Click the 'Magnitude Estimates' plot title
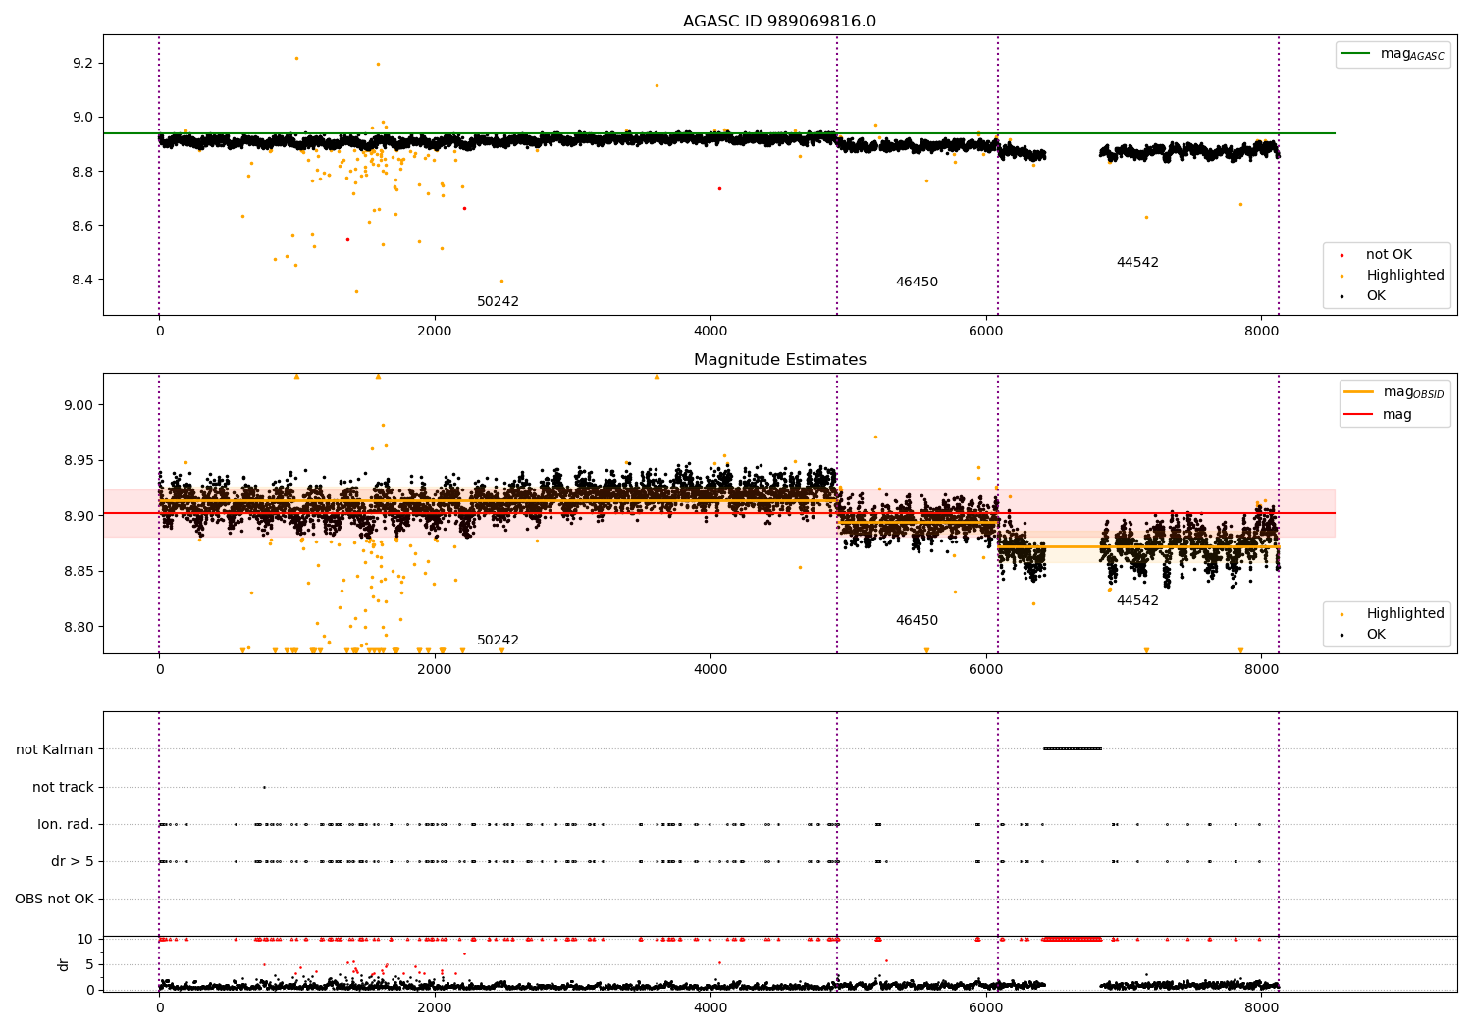 point(779,360)
